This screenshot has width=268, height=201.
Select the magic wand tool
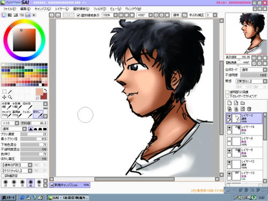click(10, 92)
